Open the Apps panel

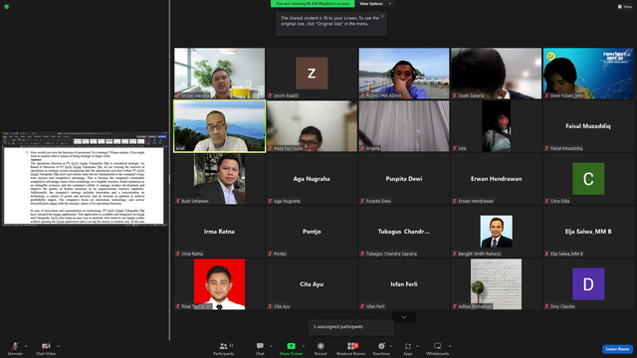408,348
